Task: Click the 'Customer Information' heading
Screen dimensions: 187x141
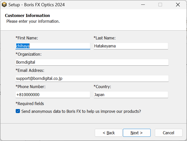Action: (27, 15)
